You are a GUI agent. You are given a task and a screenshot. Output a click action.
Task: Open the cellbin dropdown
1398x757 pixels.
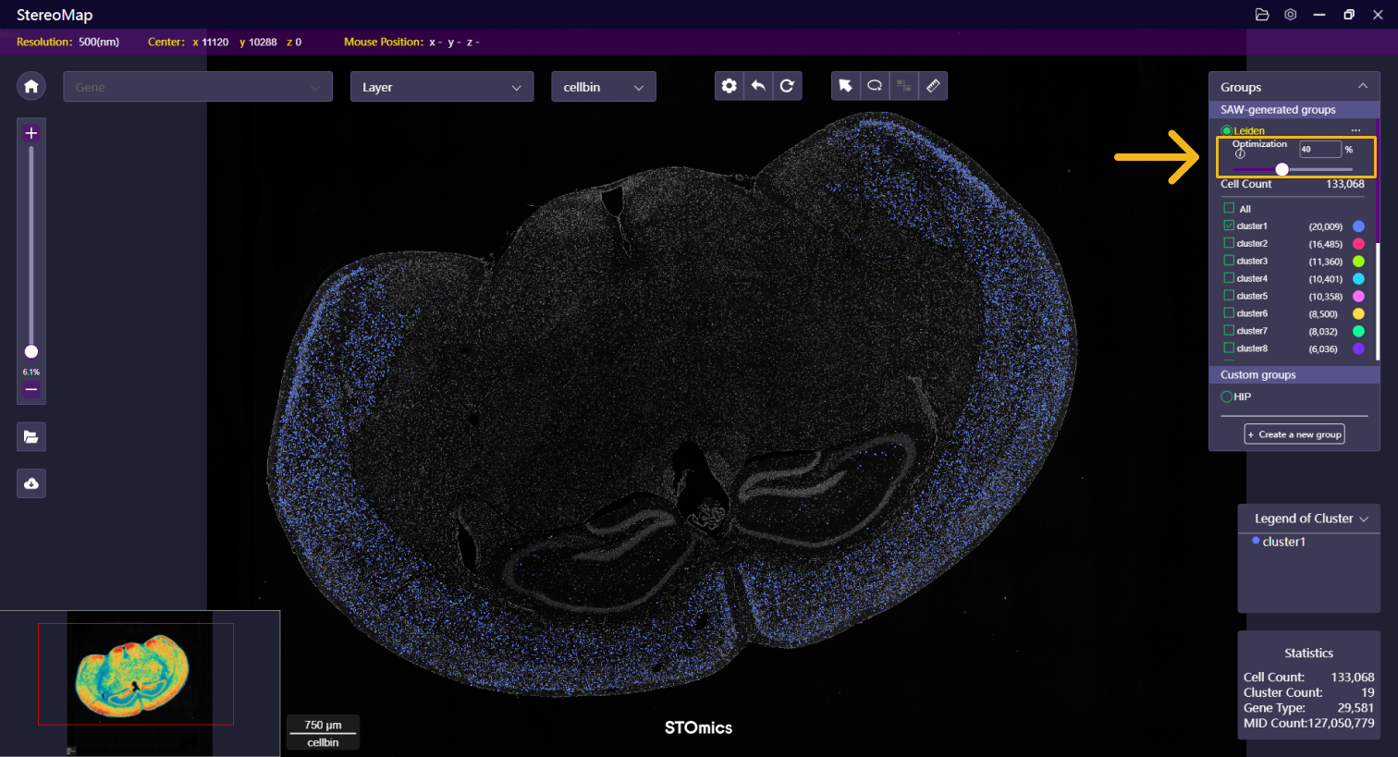point(603,87)
